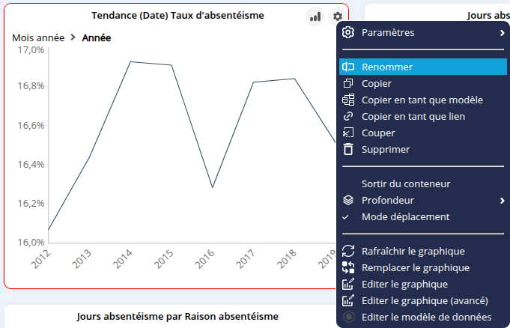The width and height of the screenshot is (510, 328).
Task: Click the bar chart icon in the chart header
Action: pyautogui.click(x=315, y=16)
